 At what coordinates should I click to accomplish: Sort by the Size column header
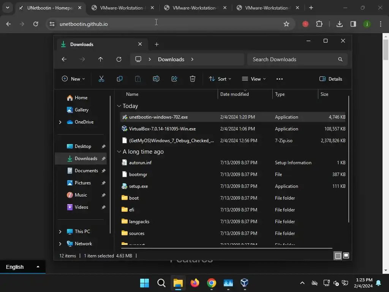(x=324, y=94)
